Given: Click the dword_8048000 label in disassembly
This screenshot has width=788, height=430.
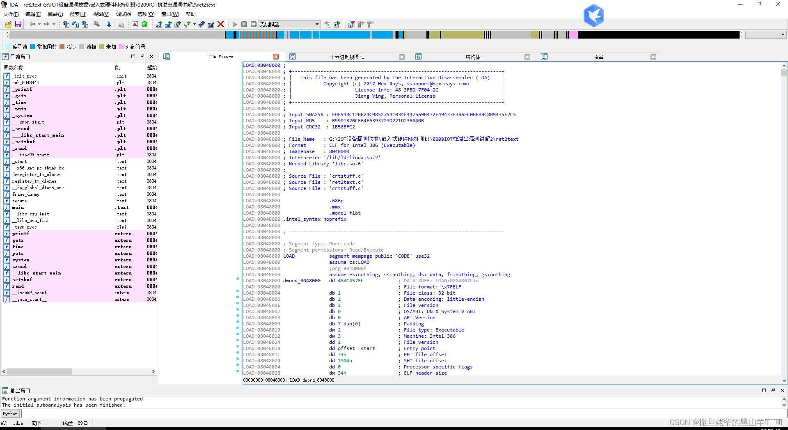Looking at the screenshot, I should point(302,281).
